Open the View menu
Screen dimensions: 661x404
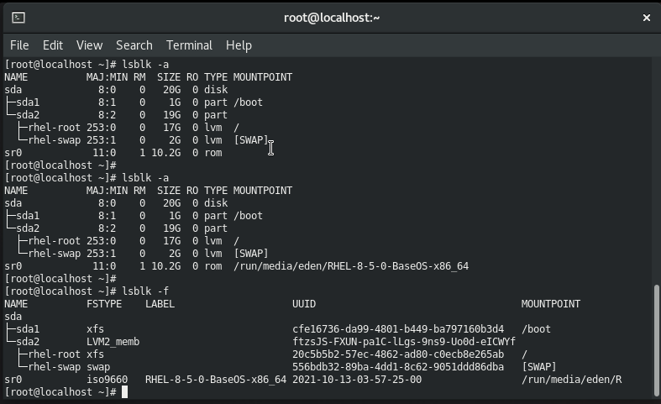pos(89,45)
